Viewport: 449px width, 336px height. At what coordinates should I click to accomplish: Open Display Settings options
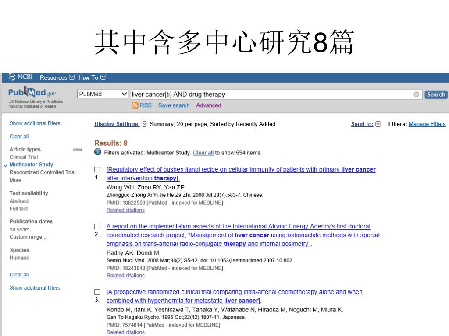(117, 124)
